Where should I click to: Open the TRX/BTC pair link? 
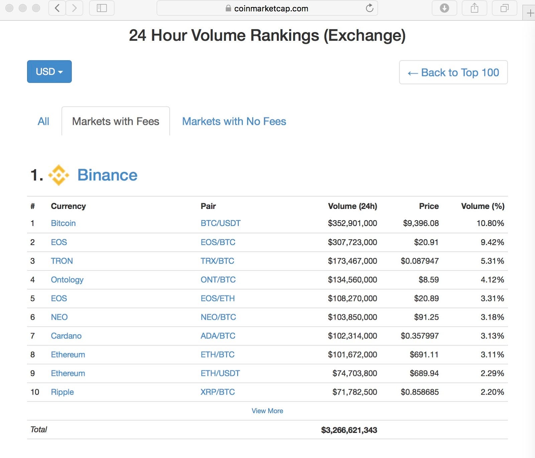click(217, 261)
